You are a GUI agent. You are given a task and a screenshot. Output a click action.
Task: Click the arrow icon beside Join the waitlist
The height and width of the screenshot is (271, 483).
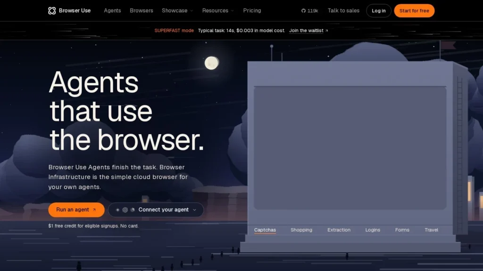(327, 31)
